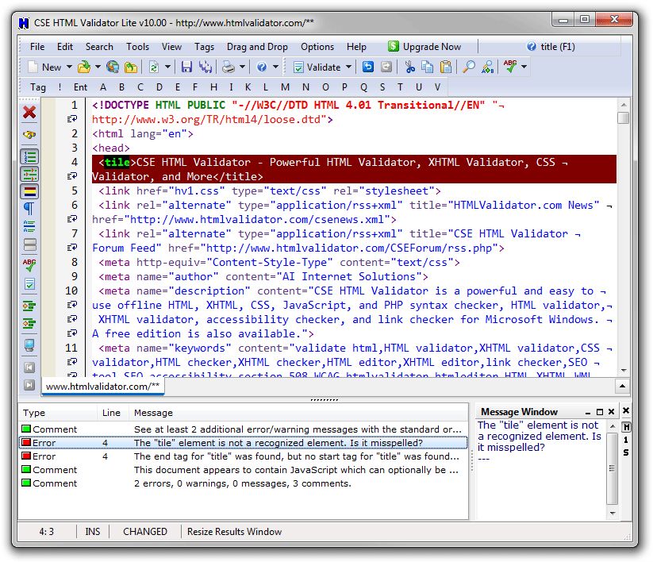Click the Print icon in toolbar

[228, 67]
